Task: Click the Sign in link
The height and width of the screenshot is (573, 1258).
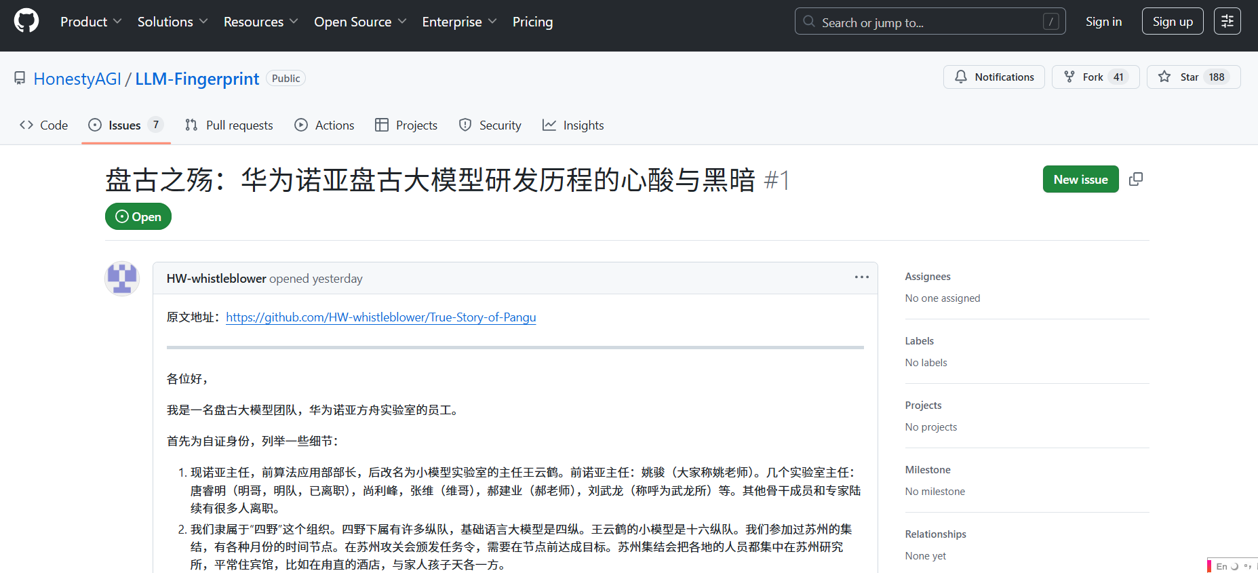Action: tap(1103, 22)
